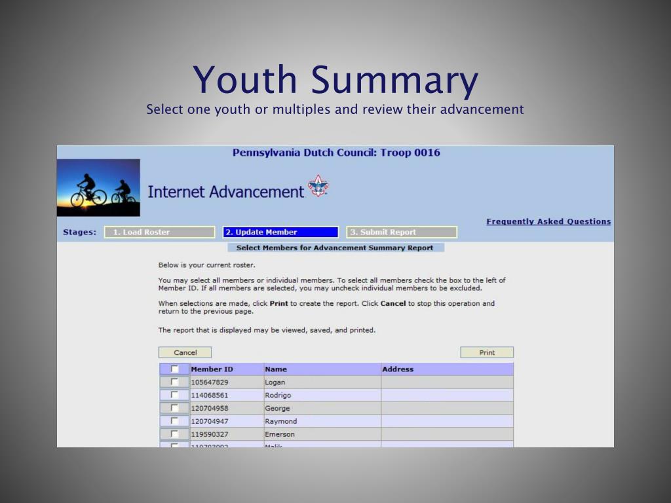Click the Pennsylvania Dutch Council: Troop 0016 heading
The width and height of the screenshot is (671, 503).
(336, 153)
